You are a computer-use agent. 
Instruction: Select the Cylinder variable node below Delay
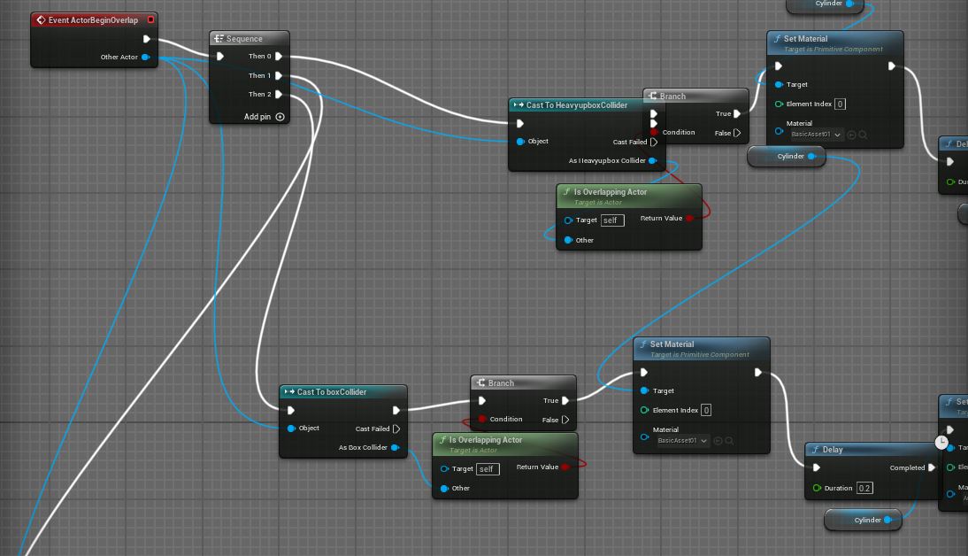(x=863, y=520)
